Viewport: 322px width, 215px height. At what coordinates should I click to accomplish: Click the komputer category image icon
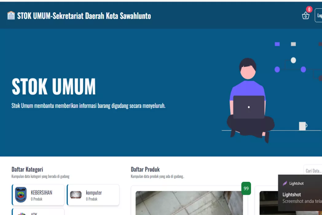[x=76, y=195]
